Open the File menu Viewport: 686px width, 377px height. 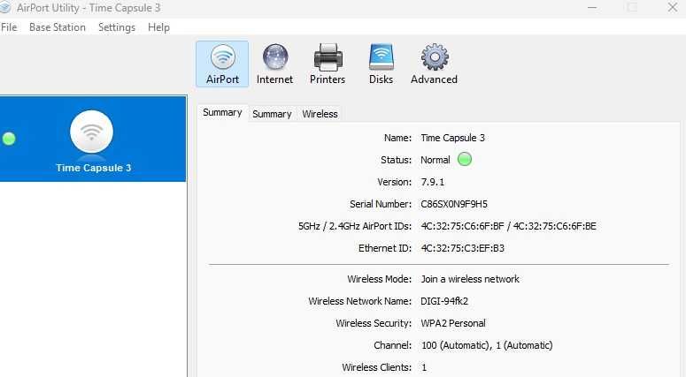[9, 27]
